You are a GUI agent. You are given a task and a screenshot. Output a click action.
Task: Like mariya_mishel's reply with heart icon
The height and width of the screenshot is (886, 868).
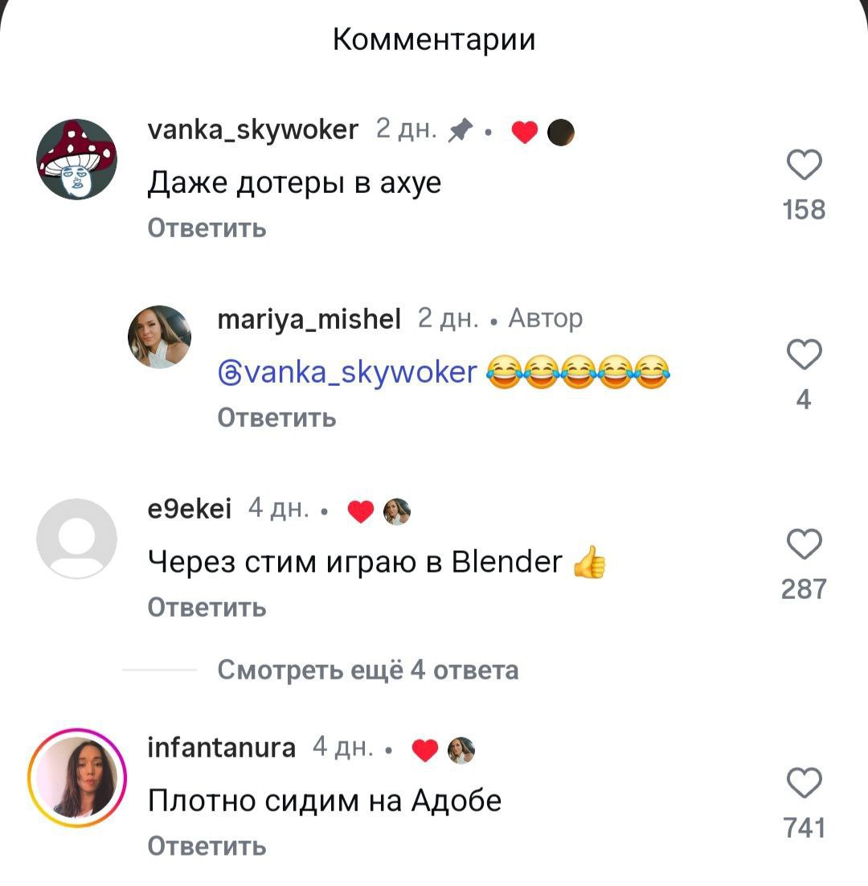[805, 355]
